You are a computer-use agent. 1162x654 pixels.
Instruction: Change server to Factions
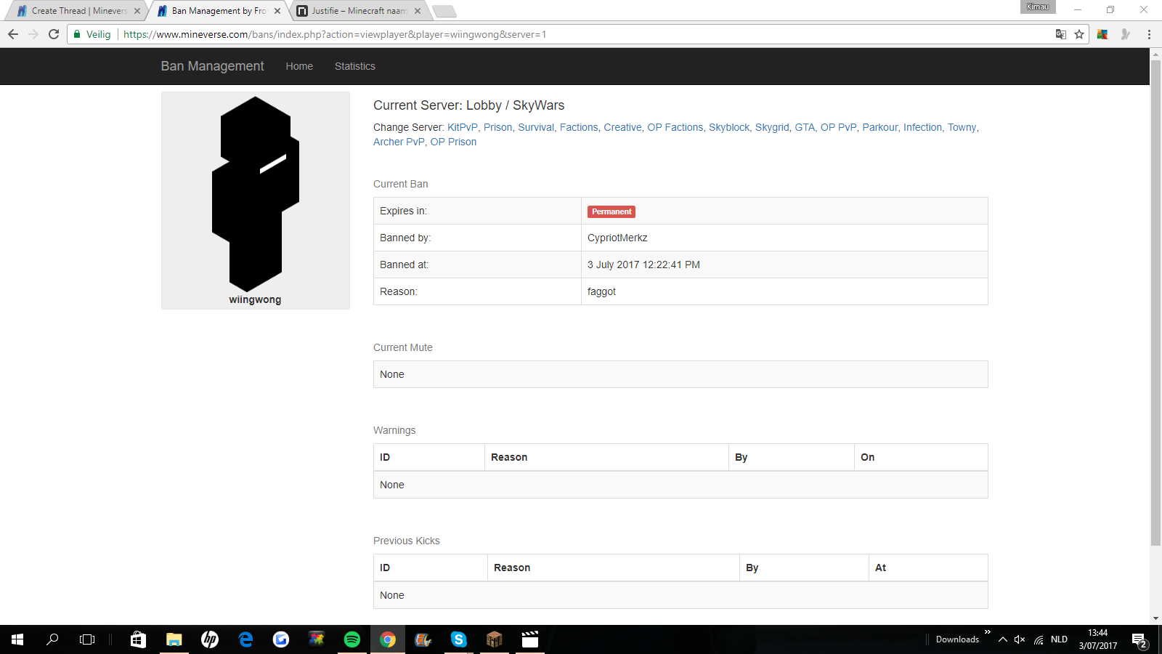(x=579, y=127)
